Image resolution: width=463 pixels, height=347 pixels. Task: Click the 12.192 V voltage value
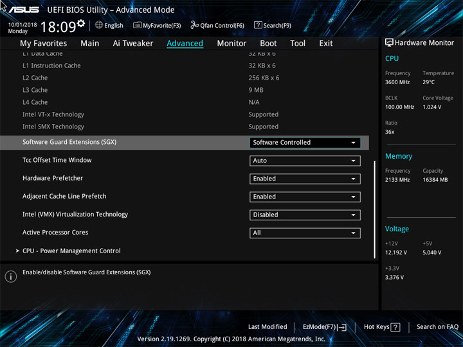pos(396,253)
